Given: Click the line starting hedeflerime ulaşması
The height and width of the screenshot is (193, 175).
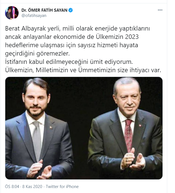Looking at the screenshot, I should 72,45.
